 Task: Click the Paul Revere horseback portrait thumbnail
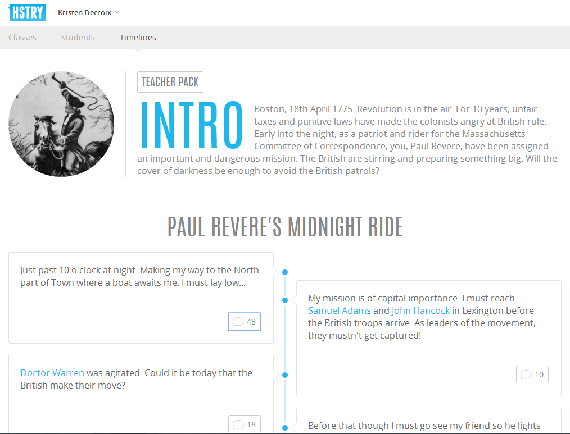click(61, 124)
